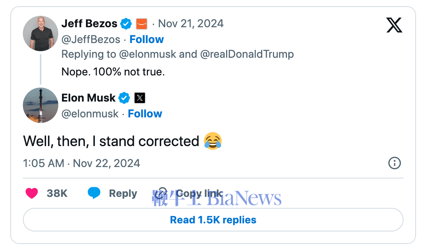
Task: Click the copy link chain icon
Action: pos(161,194)
